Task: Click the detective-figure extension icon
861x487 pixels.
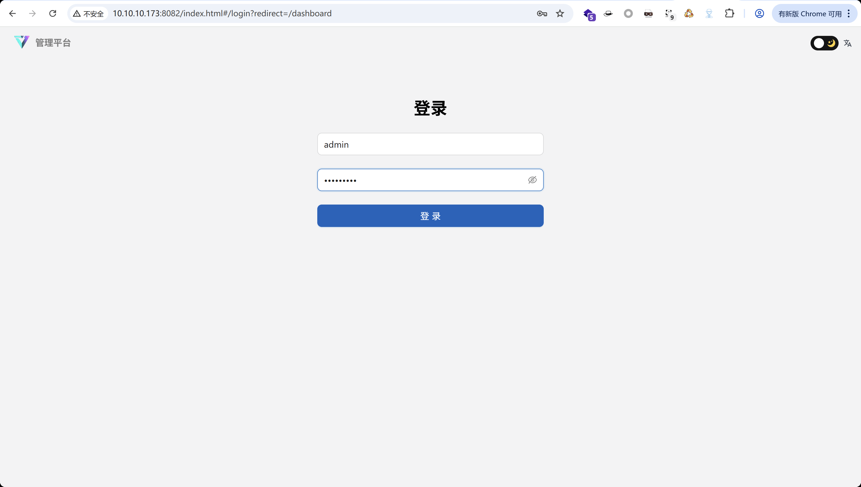Action: pyautogui.click(x=709, y=14)
